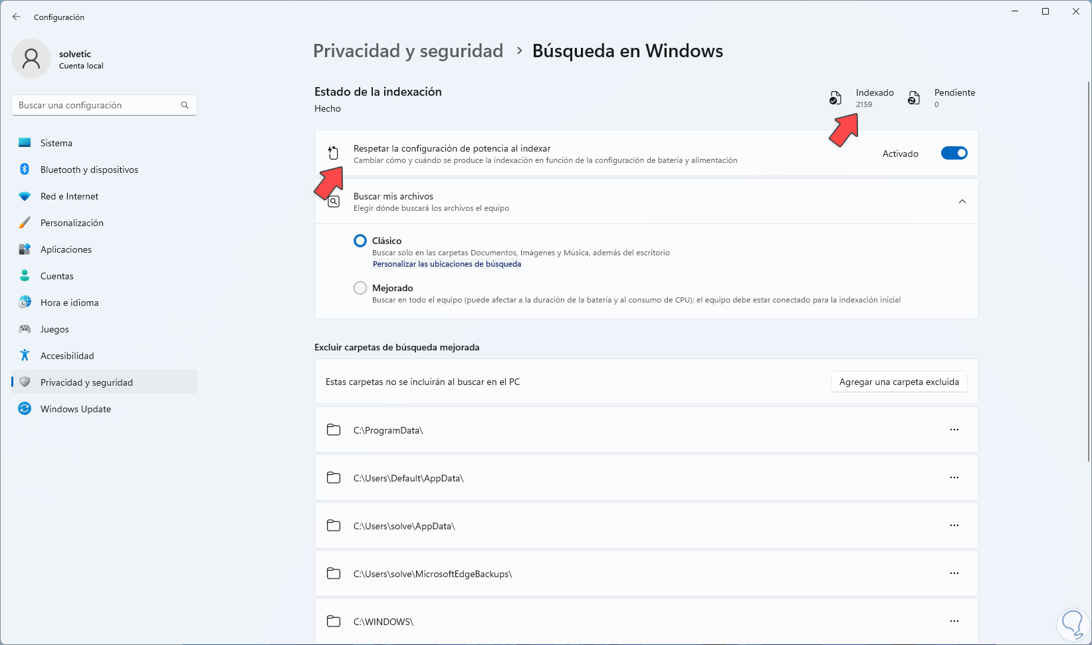Collapse the Buscar mis archivos section
The image size is (1092, 645).
click(x=962, y=201)
